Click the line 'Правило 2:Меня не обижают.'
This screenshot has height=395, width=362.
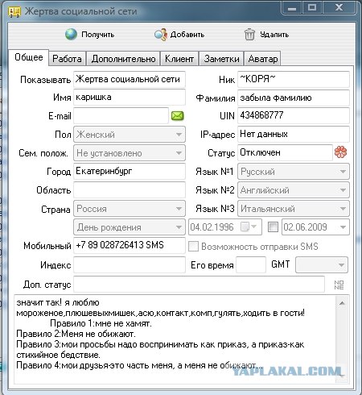click(76, 334)
